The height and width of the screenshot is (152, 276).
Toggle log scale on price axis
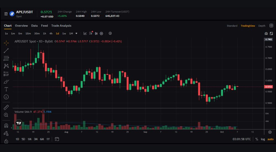click(x=263, y=139)
